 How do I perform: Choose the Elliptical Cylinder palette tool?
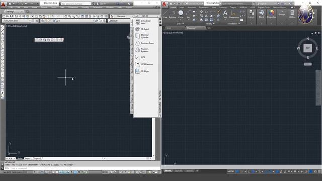pos(142,36)
